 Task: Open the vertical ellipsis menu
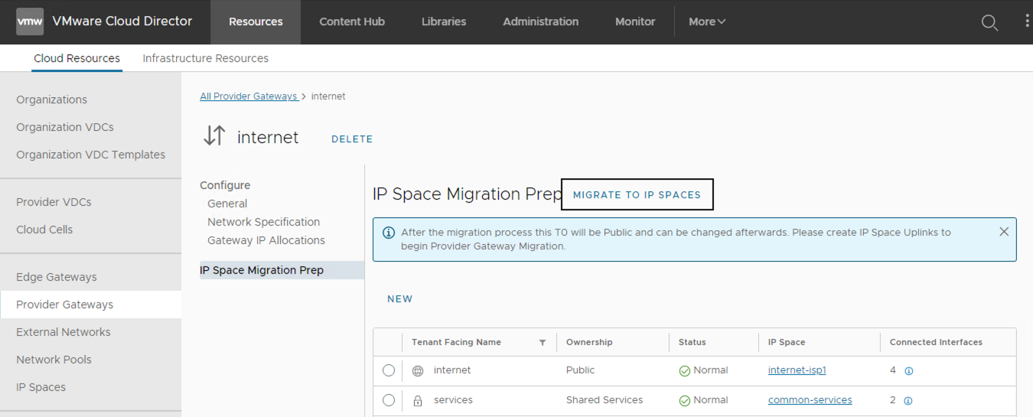point(1027,21)
